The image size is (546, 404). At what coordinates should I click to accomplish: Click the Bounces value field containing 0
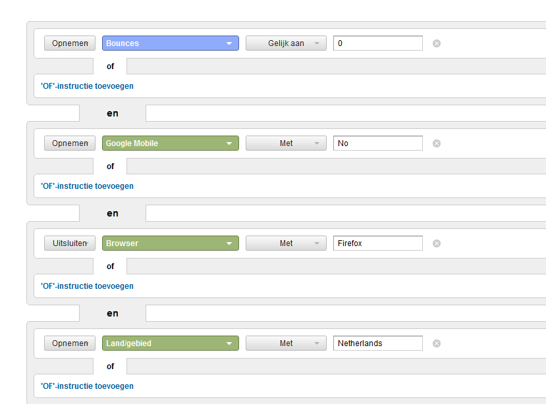[377, 43]
